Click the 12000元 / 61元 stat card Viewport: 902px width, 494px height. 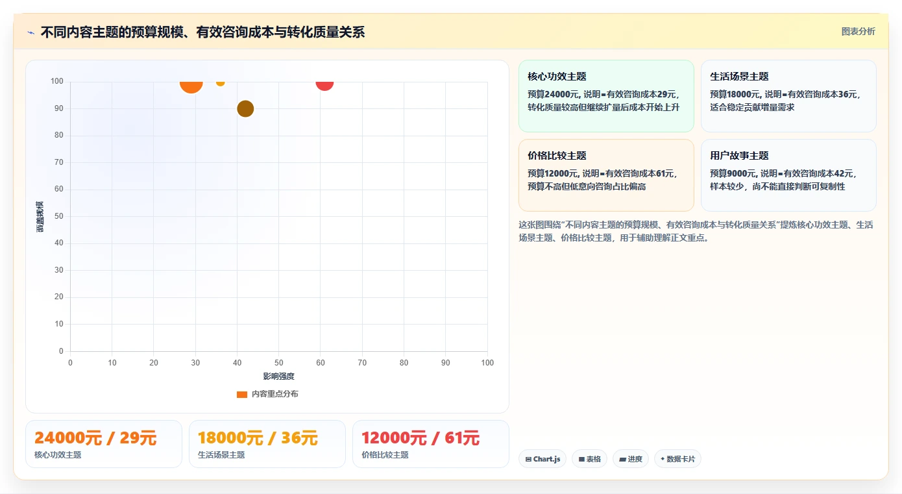(431, 444)
